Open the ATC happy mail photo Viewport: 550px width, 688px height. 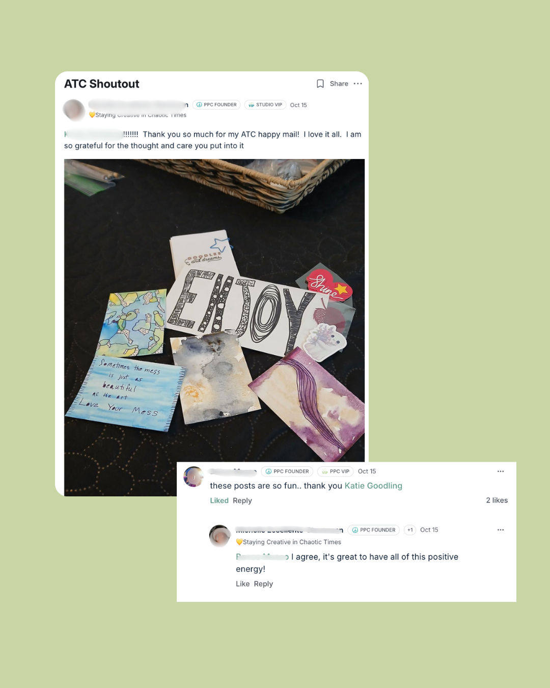[214, 327]
